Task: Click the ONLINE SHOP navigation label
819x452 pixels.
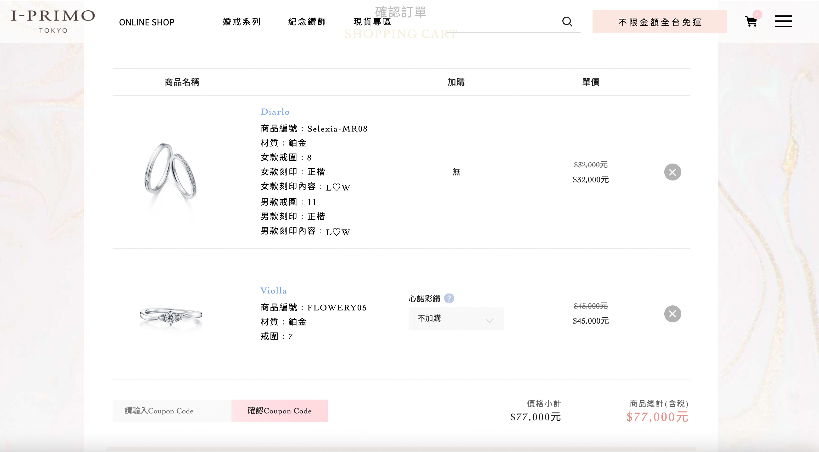Action: 147,22
